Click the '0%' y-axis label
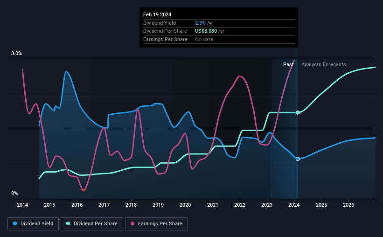This screenshot has width=383, height=237. (x=14, y=193)
